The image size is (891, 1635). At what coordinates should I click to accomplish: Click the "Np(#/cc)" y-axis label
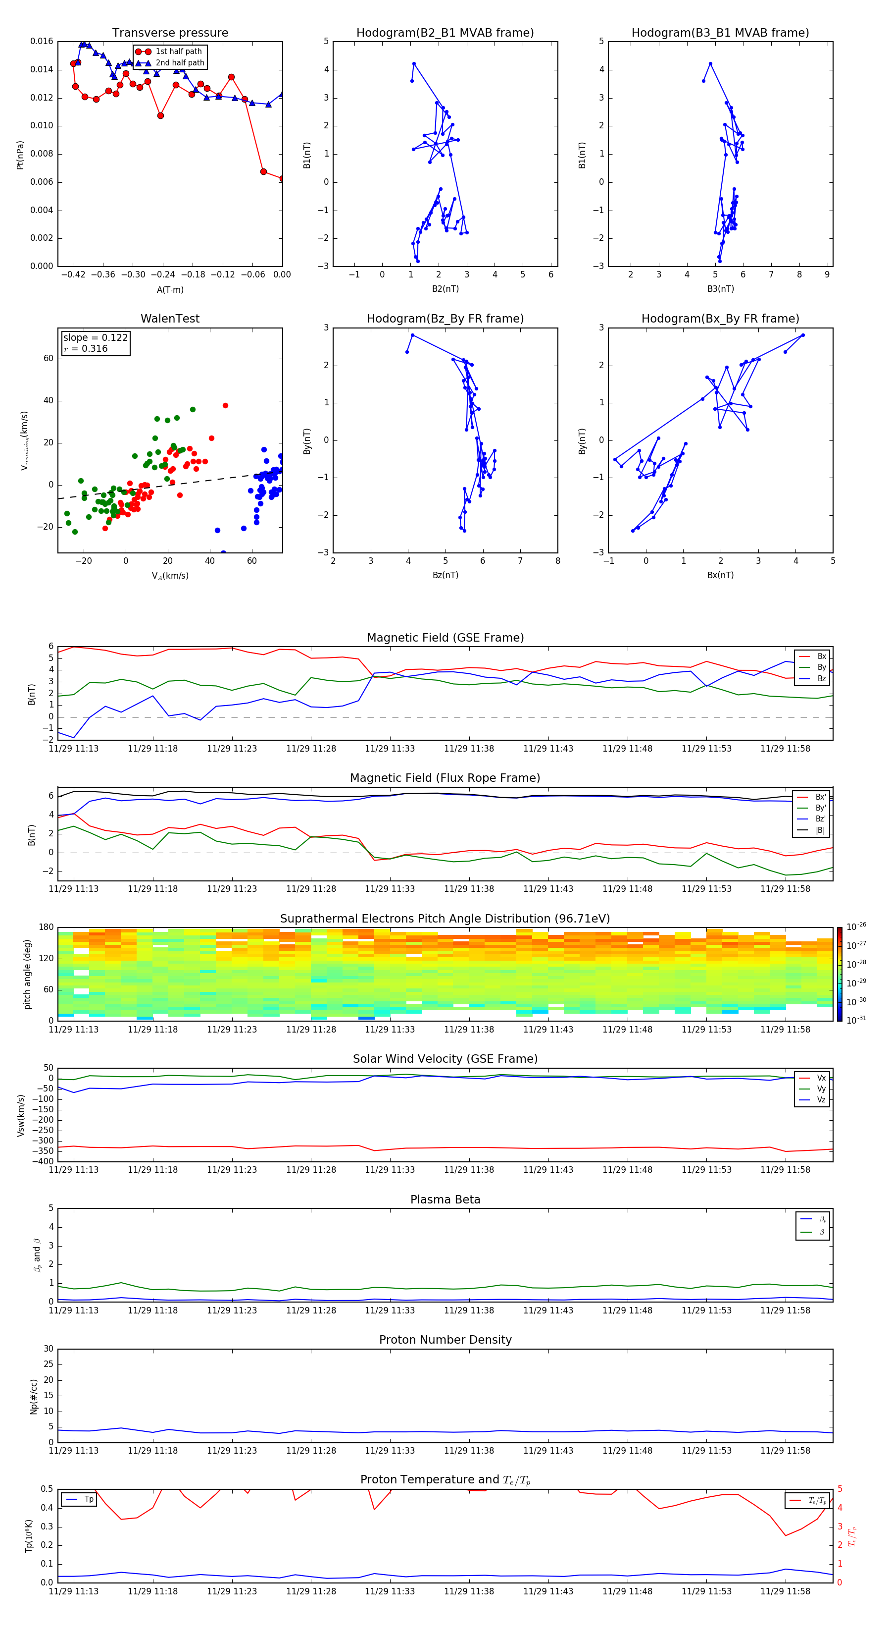coord(34,1396)
